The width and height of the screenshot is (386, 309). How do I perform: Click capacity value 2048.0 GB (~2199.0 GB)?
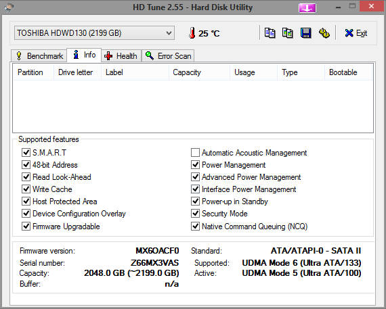click(x=131, y=273)
